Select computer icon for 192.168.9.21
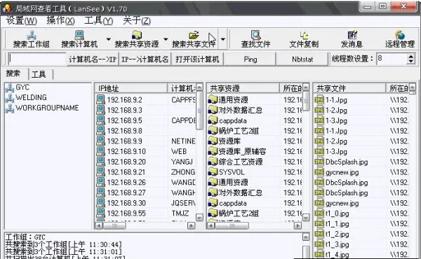The image size is (421, 259). (100, 171)
